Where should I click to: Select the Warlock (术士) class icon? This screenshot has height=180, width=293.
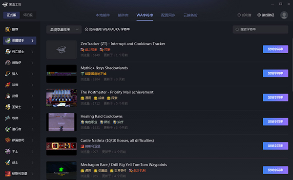pos(8,151)
